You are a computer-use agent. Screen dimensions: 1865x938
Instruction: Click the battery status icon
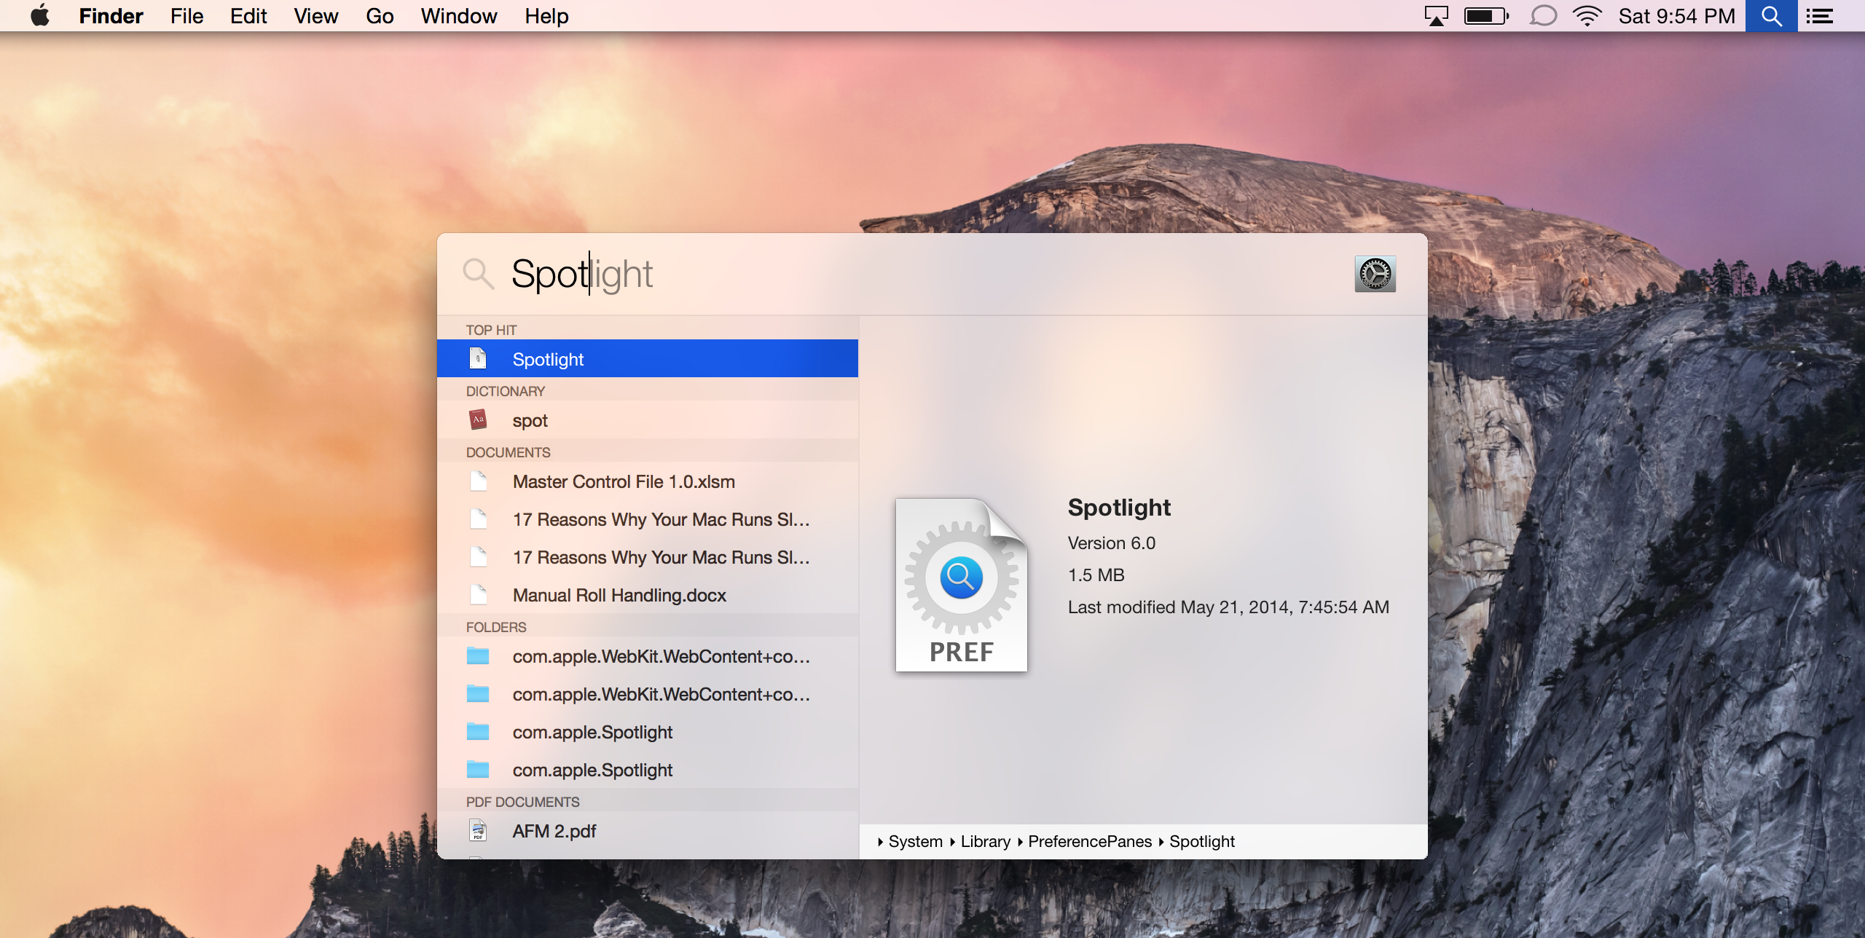[x=1486, y=15]
